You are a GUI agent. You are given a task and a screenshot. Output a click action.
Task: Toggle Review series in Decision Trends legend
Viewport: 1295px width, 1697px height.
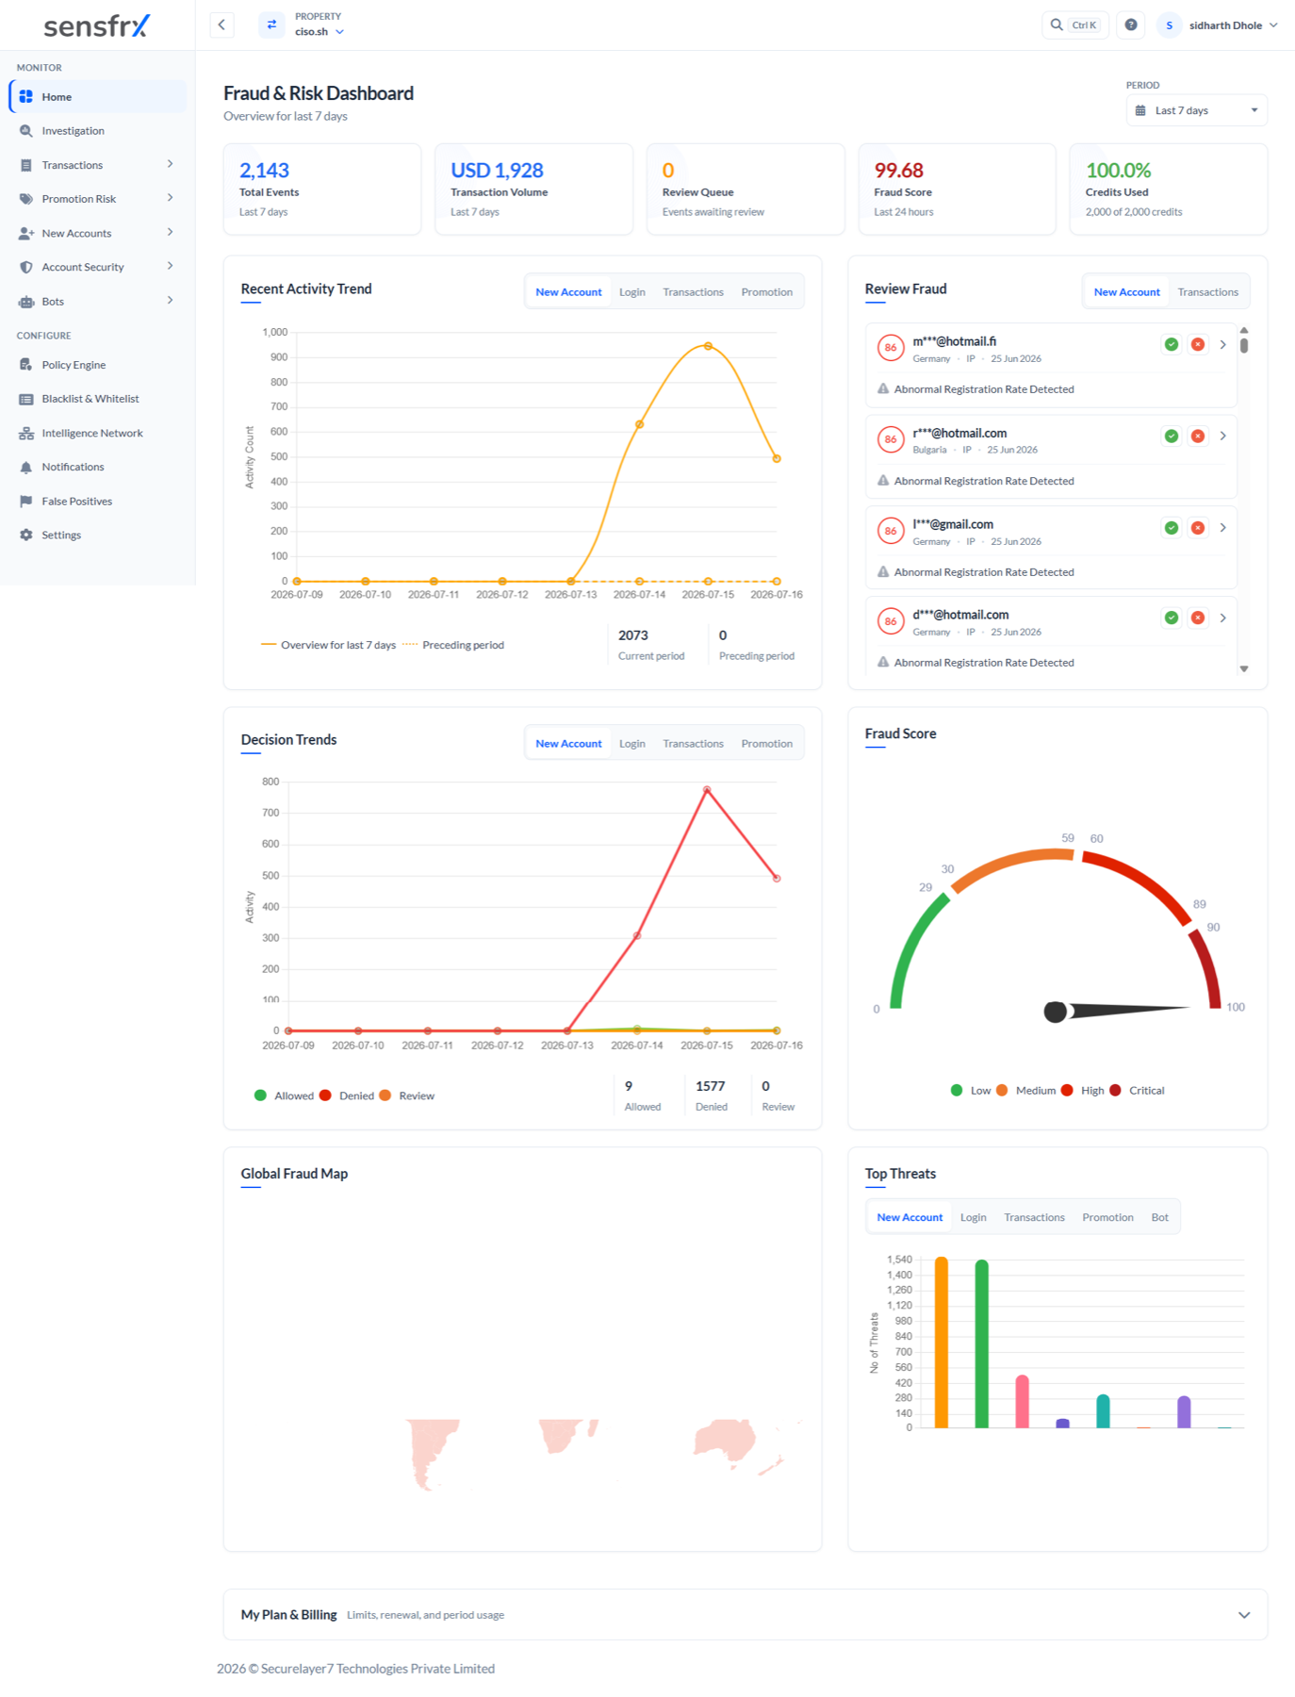click(406, 1096)
